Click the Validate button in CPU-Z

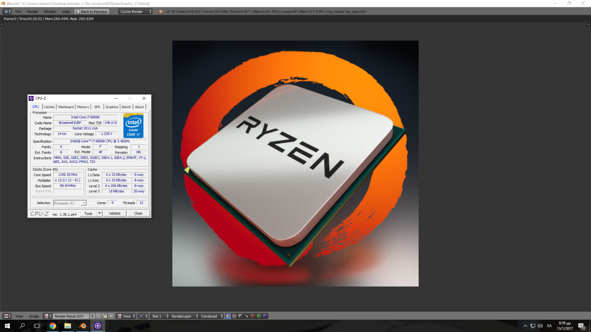(x=115, y=213)
